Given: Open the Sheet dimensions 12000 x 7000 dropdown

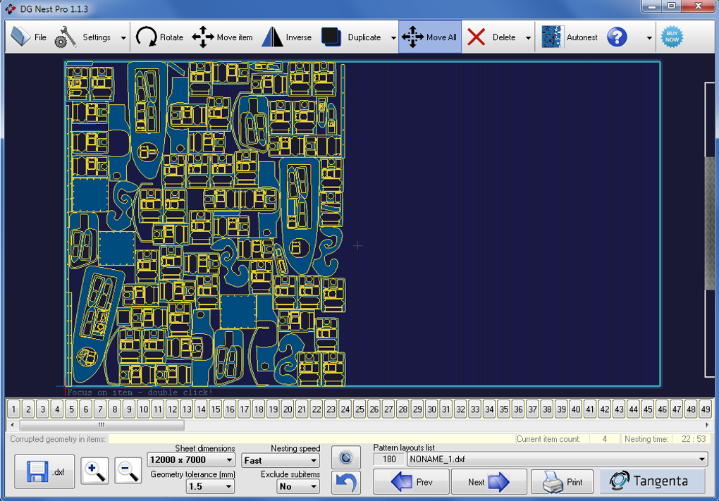Looking at the screenshot, I should [x=191, y=459].
